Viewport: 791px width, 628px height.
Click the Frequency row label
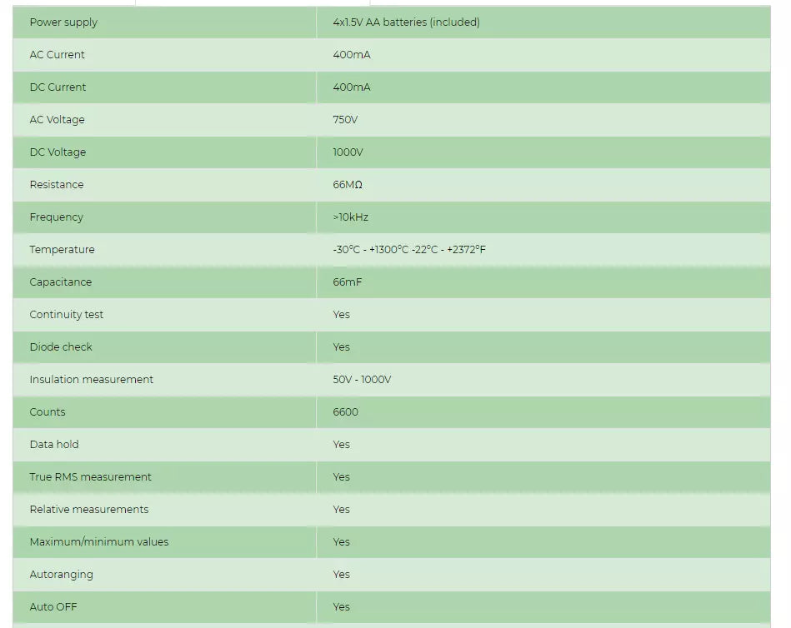56,217
